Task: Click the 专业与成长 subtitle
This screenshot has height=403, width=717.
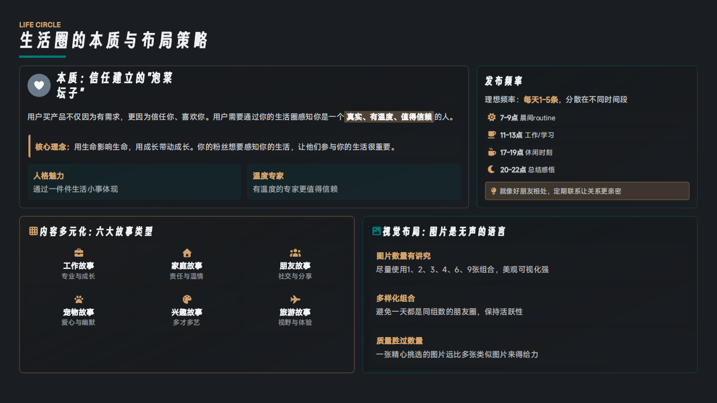Action: pyautogui.click(x=79, y=276)
